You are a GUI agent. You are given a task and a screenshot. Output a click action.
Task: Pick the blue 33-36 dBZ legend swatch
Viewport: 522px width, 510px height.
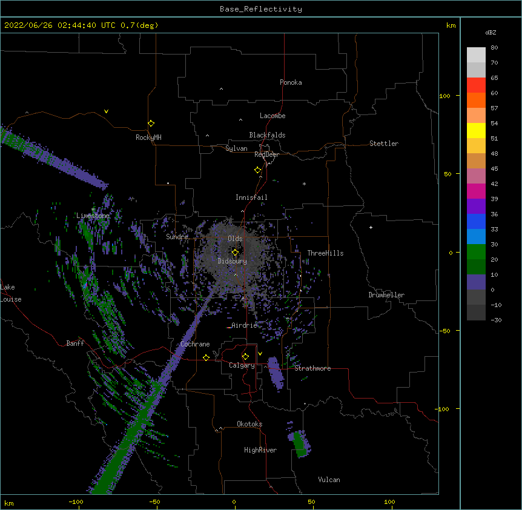pyautogui.click(x=476, y=221)
